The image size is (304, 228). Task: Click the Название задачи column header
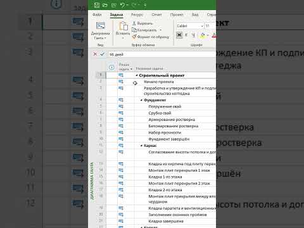pos(149,68)
